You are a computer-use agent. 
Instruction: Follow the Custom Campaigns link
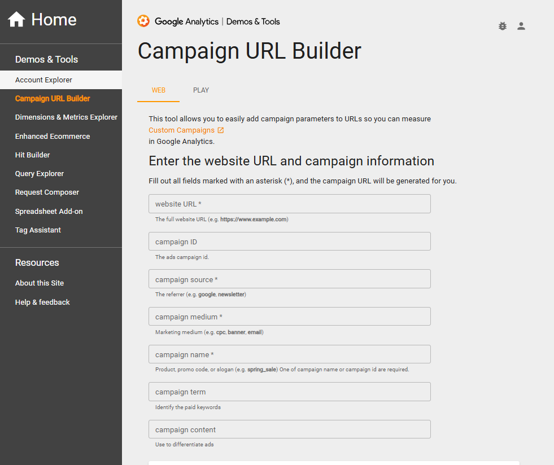[182, 130]
